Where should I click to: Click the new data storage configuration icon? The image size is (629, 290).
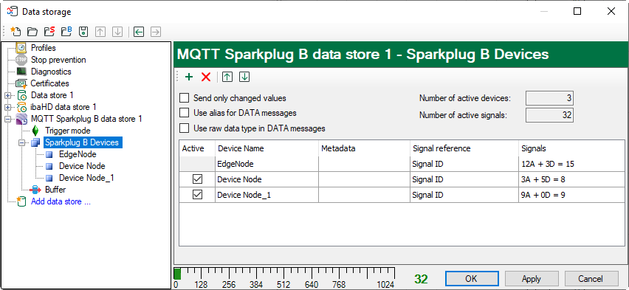pos(16,32)
